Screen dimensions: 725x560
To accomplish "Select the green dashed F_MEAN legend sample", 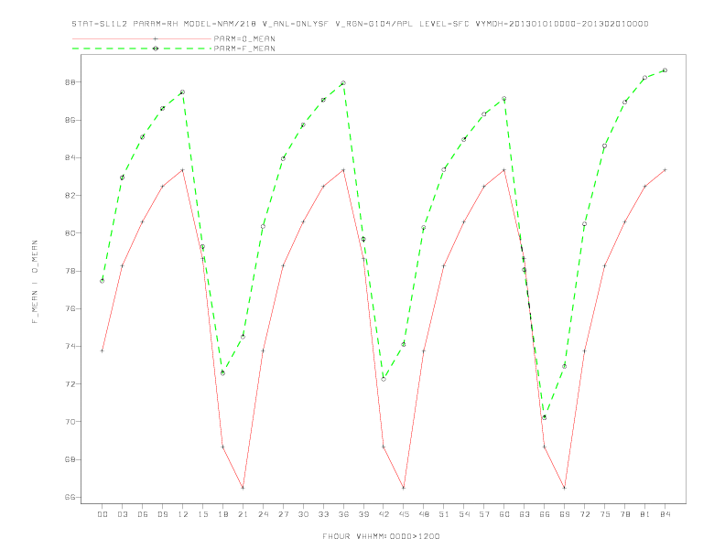I will pyautogui.click(x=142, y=48).
